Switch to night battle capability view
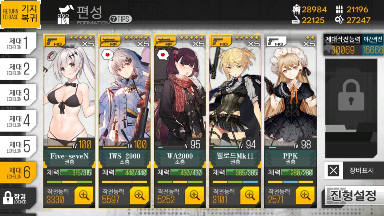This screenshot has height=216, width=384. (373, 44)
